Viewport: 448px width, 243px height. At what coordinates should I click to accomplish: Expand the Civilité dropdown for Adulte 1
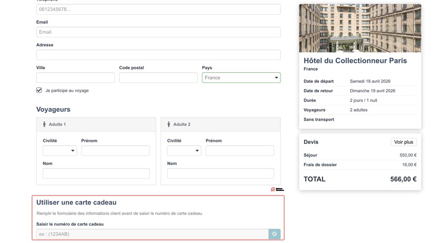click(60, 151)
